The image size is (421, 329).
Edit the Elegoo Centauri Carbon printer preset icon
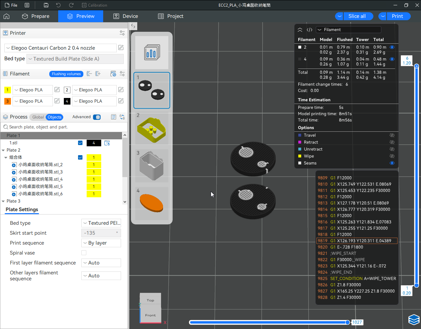(x=121, y=48)
